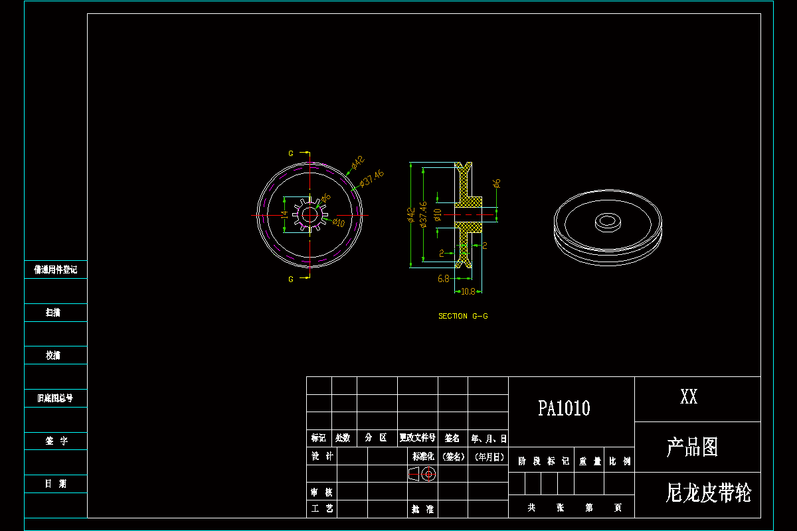Select the '签名' header cell
This screenshot has height=531, width=797.
[x=452, y=438]
